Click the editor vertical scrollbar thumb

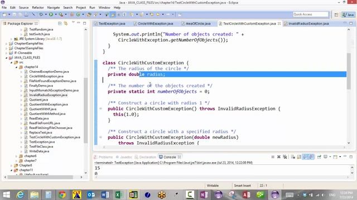[349, 71]
